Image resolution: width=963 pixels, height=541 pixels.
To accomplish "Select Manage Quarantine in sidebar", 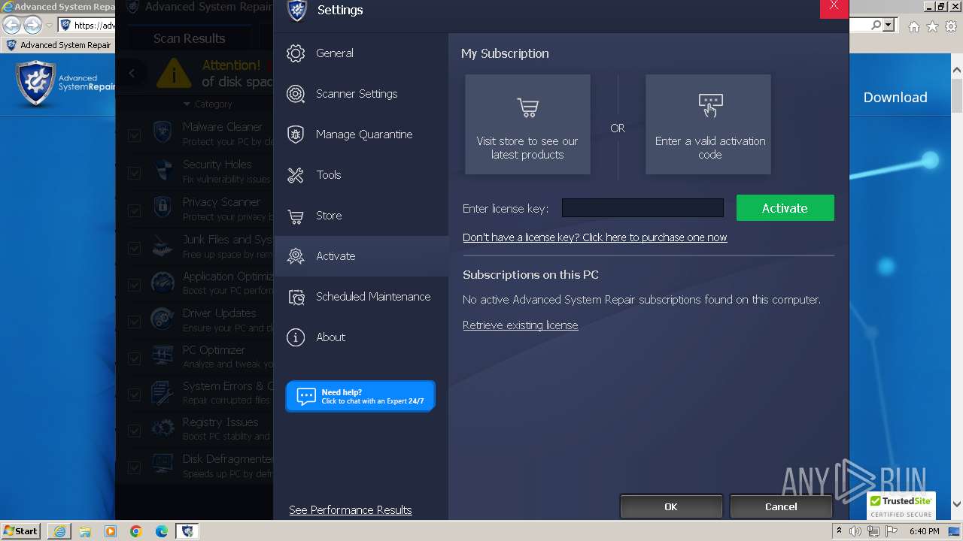I will 361,134.
